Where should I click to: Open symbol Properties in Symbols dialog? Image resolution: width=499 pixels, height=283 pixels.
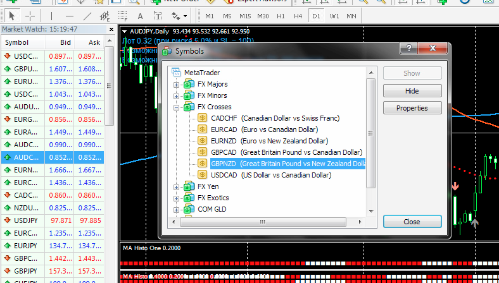[412, 108]
